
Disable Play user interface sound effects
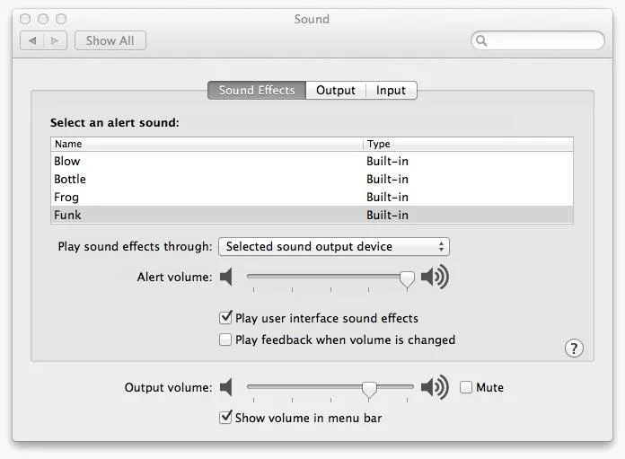pos(225,318)
